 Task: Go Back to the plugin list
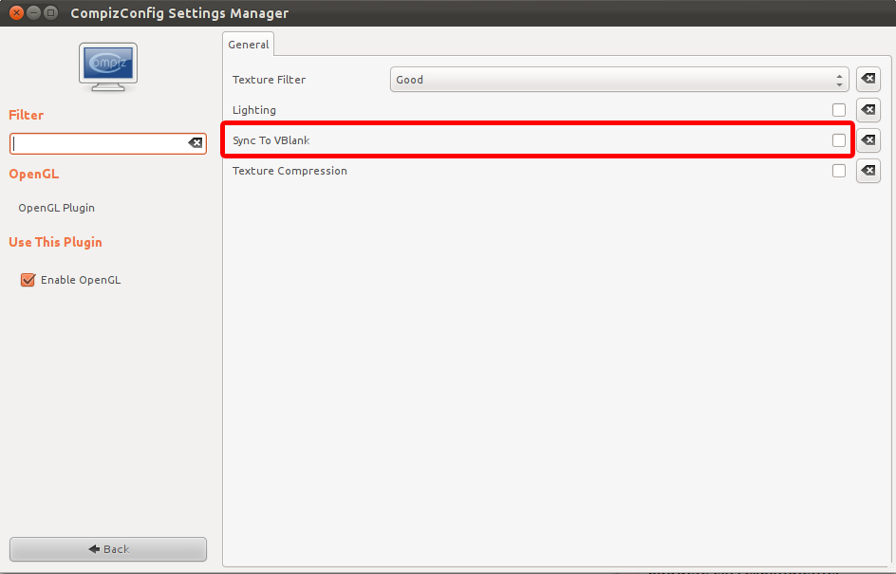(x=108, y=549)
